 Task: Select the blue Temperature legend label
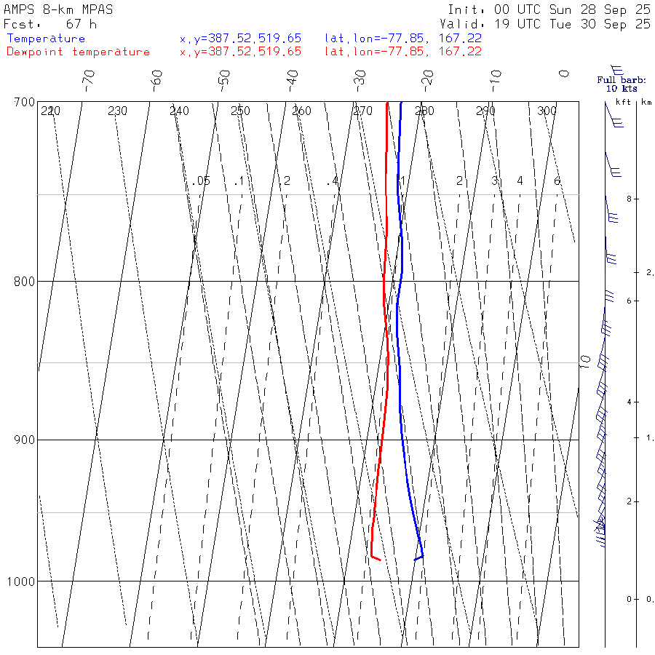click(x=46, y=39)
